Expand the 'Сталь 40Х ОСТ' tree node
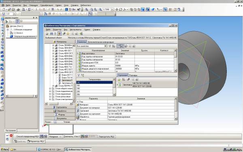The image size is (243, 152). pyautogui.click(x=53, y=51)
